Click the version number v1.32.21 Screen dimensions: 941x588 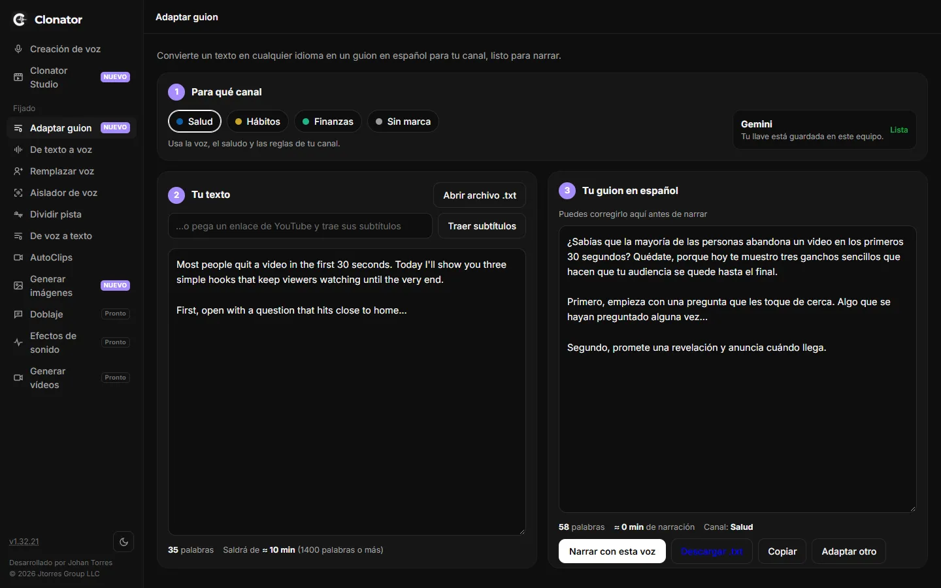point(24,542)
